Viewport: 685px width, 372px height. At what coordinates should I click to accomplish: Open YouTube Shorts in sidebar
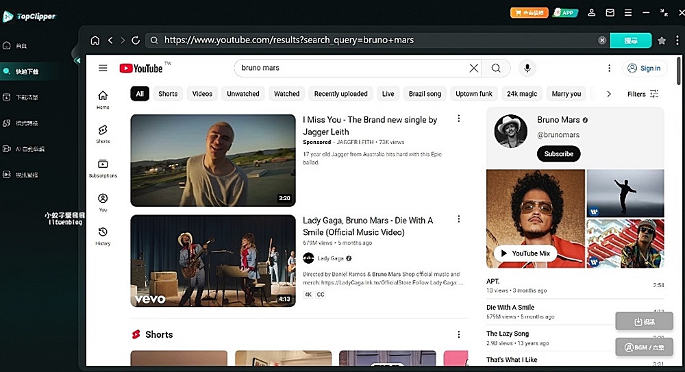coord(103,134)
